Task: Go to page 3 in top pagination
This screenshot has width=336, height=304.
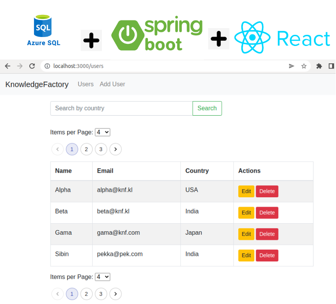Action: coord(101,149)
